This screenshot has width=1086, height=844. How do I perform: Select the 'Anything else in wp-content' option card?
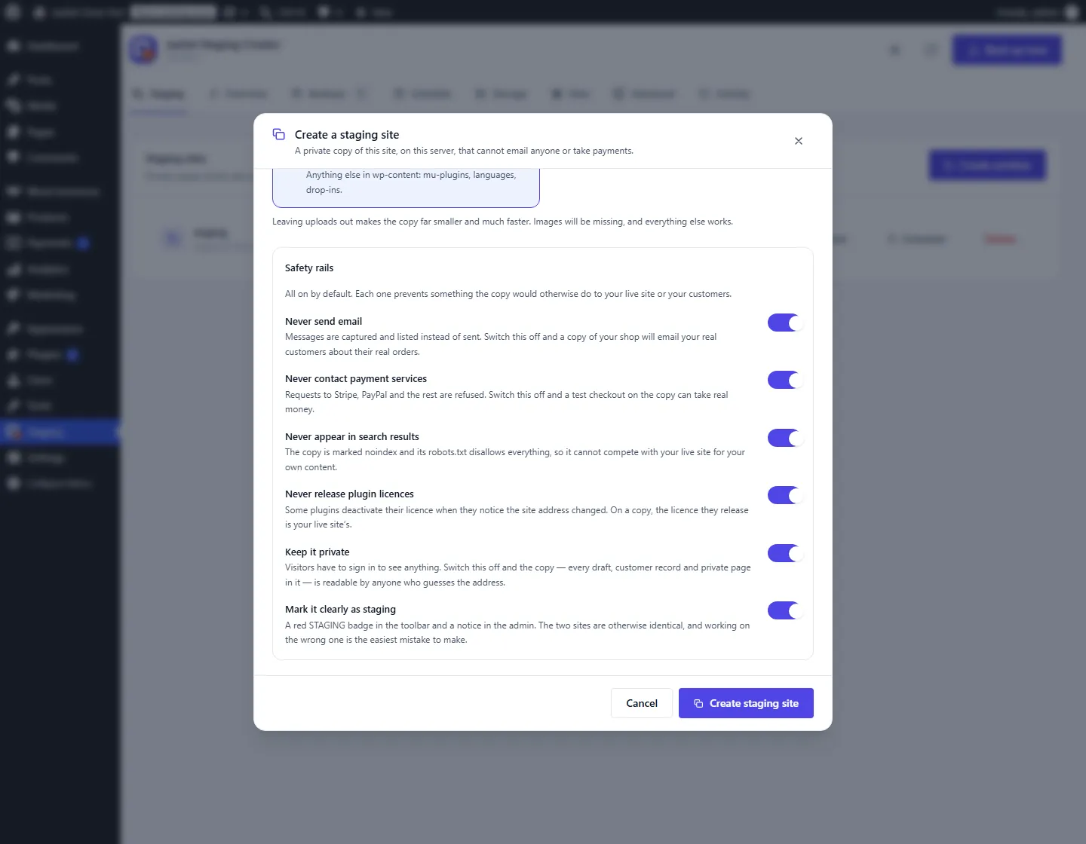(406, 188)
